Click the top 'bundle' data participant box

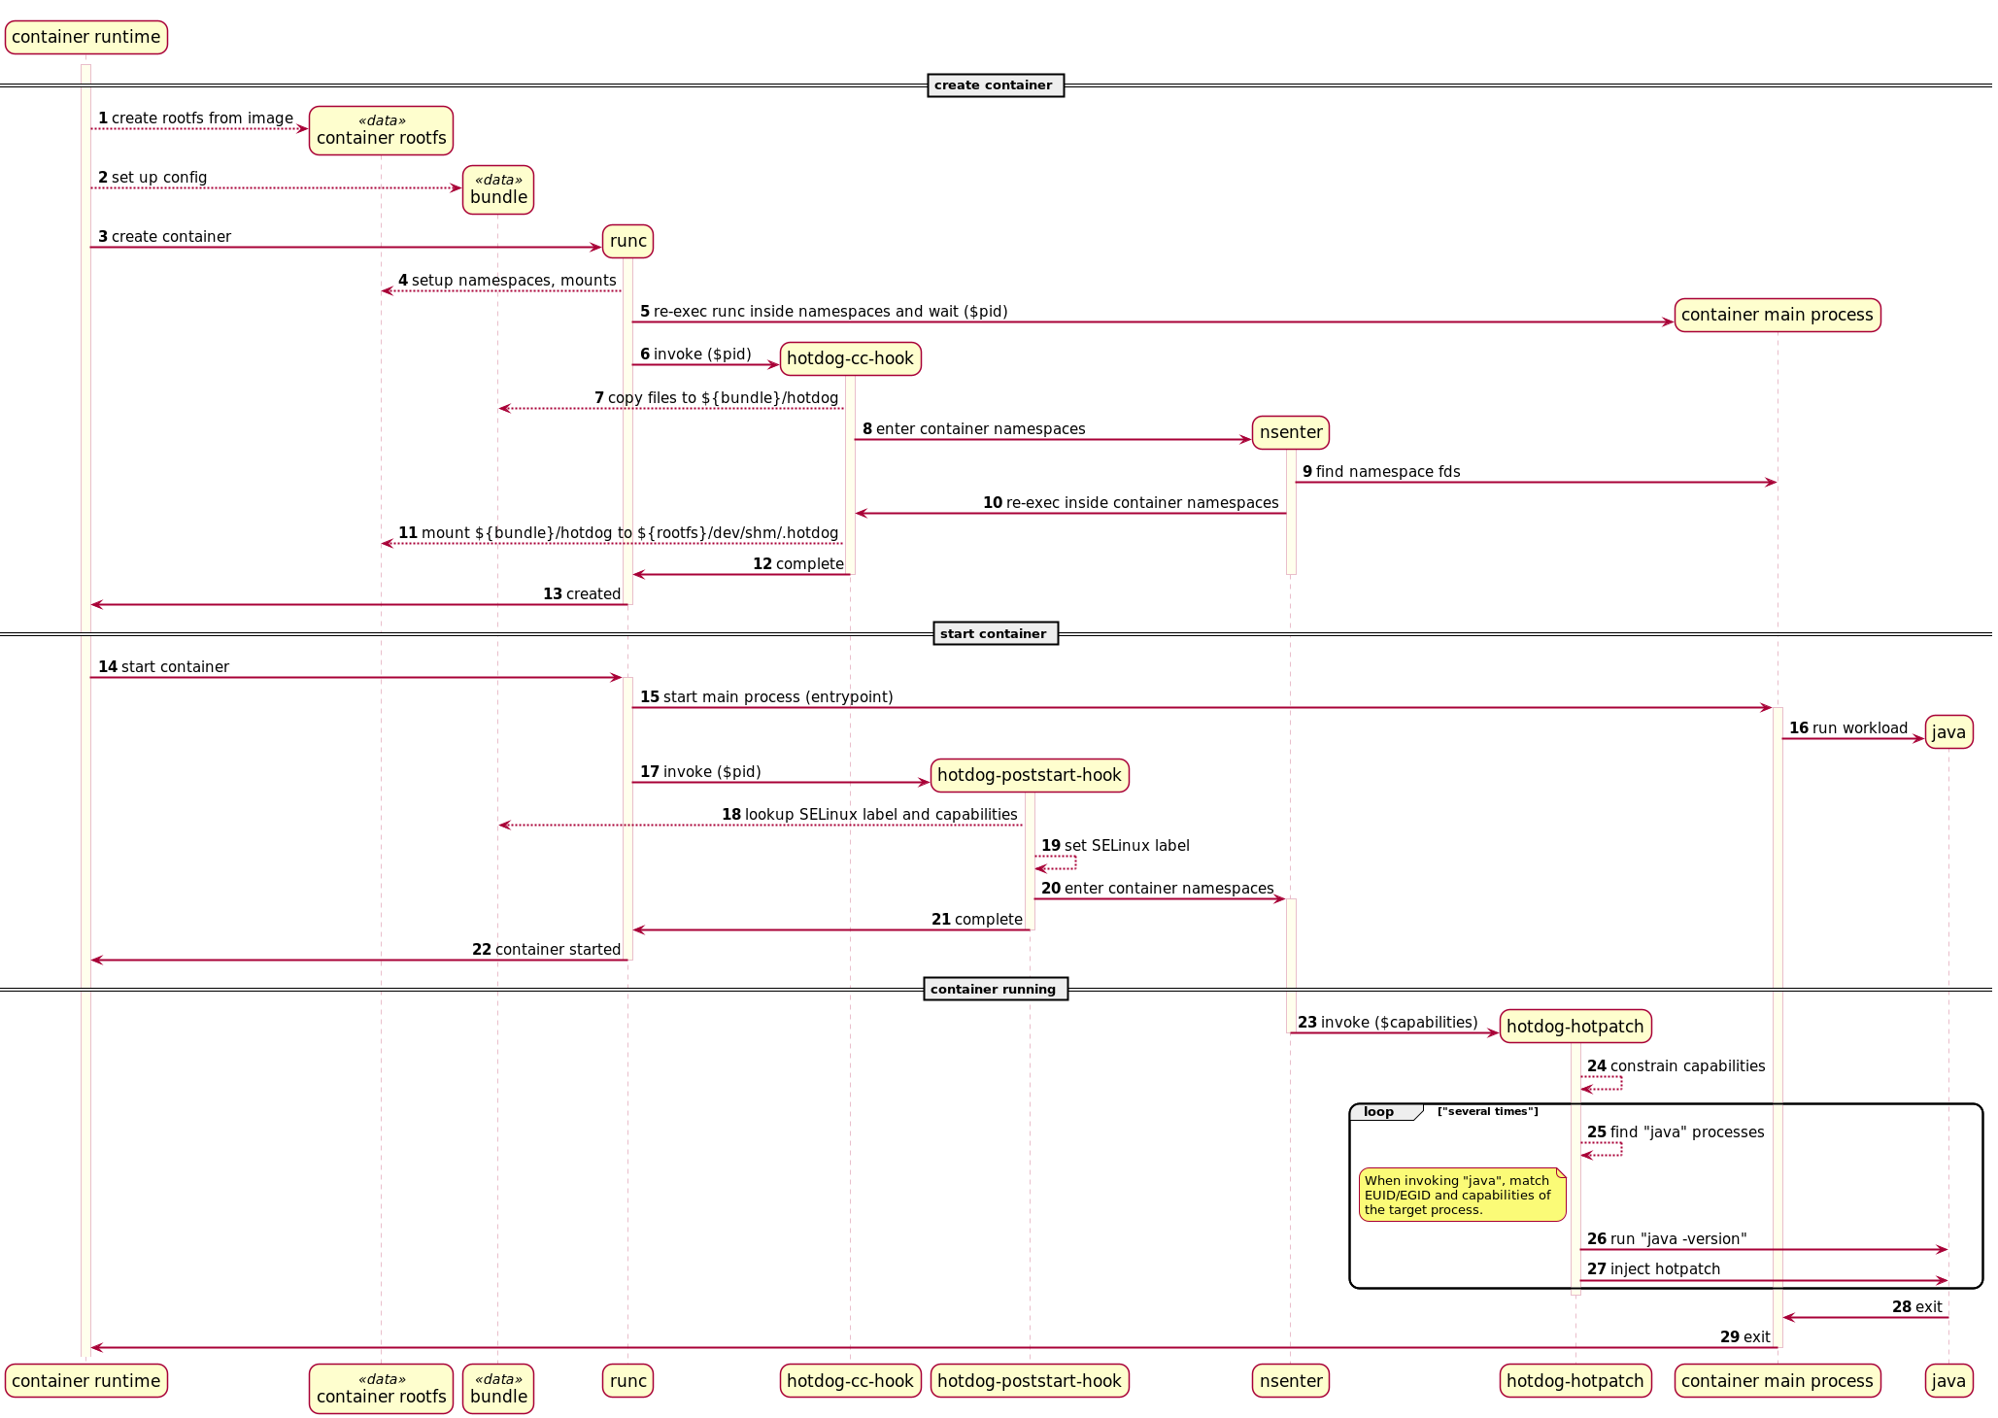click(x=498, y=189)
